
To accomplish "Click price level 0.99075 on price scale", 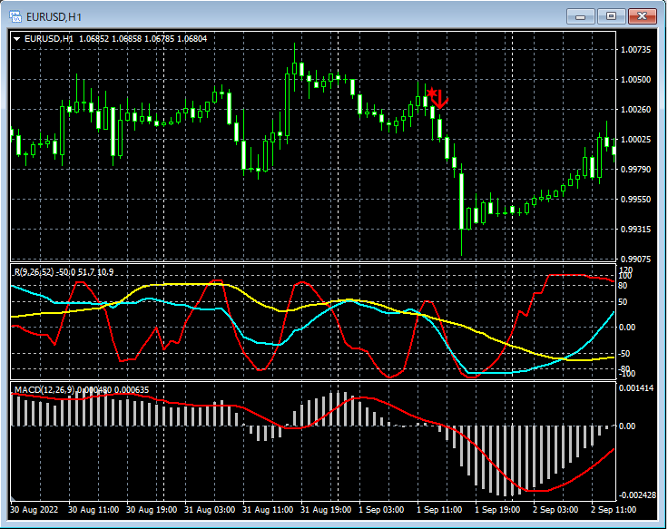I will (x=635, y=259).
